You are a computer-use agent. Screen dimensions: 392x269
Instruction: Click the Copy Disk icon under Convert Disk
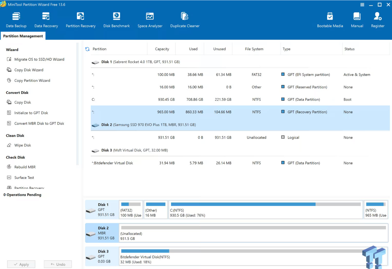point(9,102)
